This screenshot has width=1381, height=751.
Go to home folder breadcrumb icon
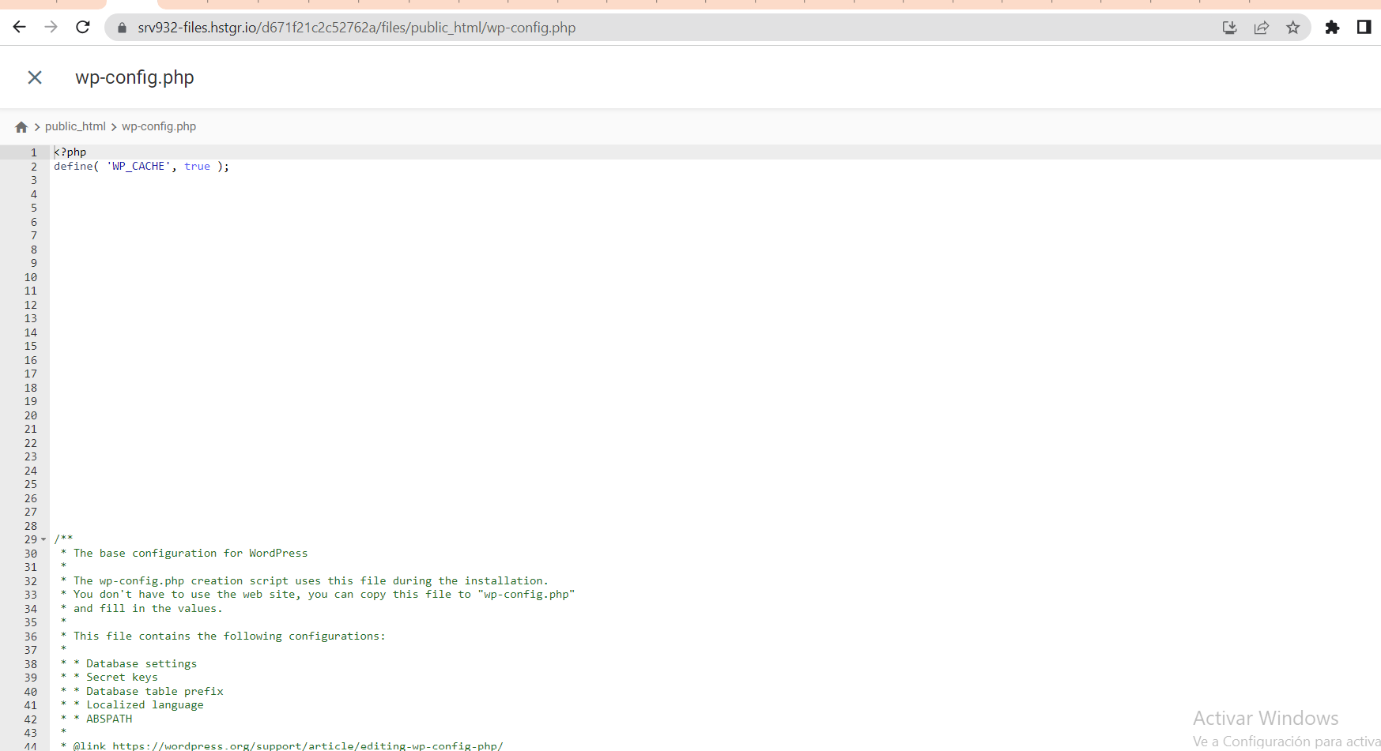tap(21, 127)
